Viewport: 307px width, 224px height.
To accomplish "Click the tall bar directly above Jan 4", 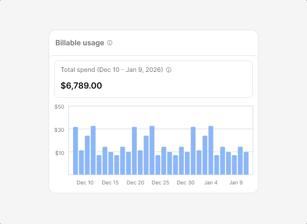I will (x=211, y=151).
